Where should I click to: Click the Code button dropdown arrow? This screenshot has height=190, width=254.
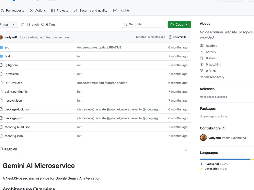187,24
